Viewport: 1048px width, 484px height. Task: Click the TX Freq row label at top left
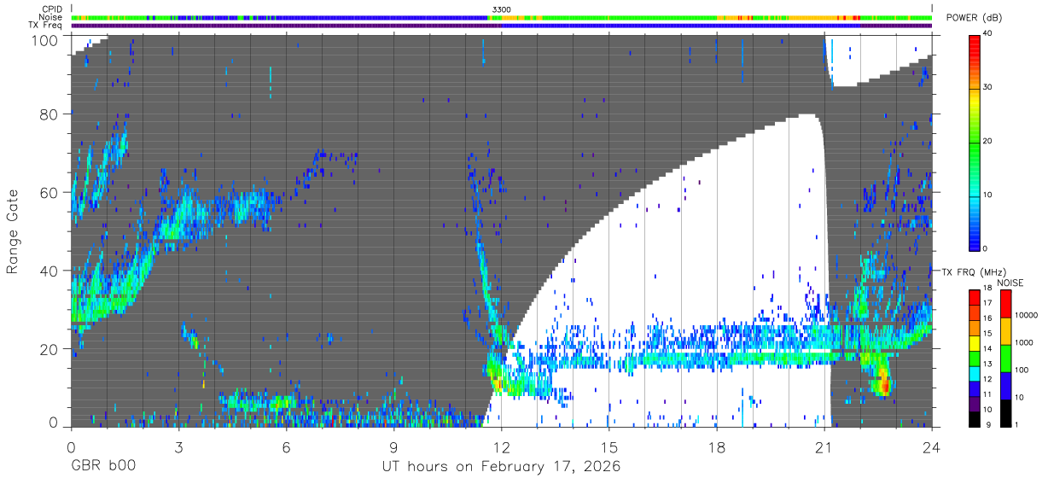pyautogui.click(x=45, y=25)
